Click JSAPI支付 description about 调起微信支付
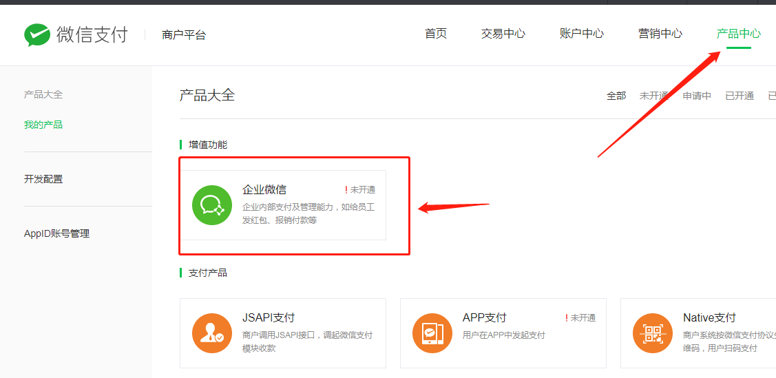Image resolution: width=776 pixels, height=378 pixels. tap(307, 342)
